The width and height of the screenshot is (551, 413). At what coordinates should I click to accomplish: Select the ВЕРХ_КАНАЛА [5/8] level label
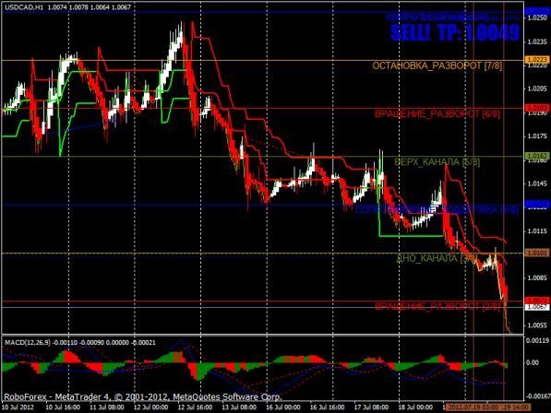tap(437, 161)
